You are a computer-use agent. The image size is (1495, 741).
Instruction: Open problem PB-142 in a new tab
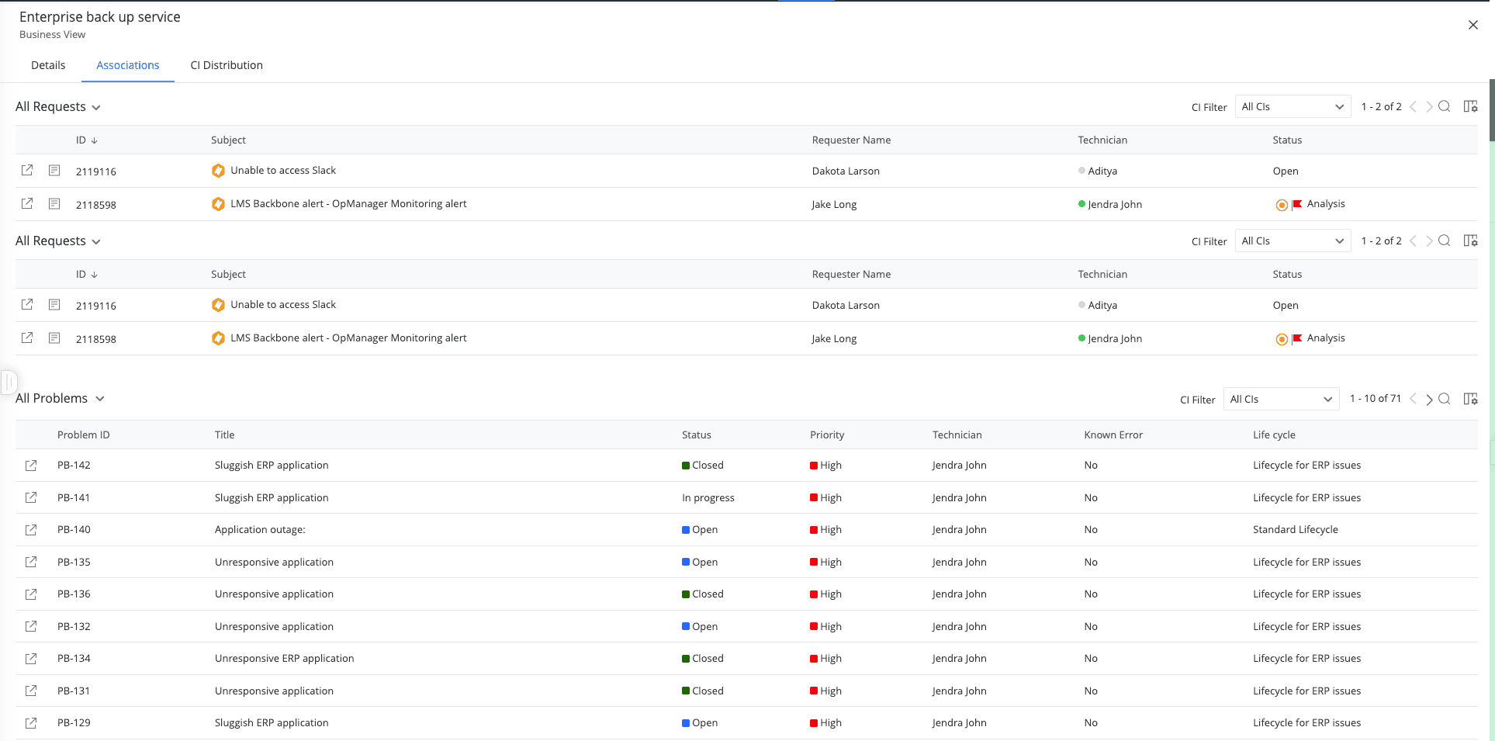click(x=31, y=465)
